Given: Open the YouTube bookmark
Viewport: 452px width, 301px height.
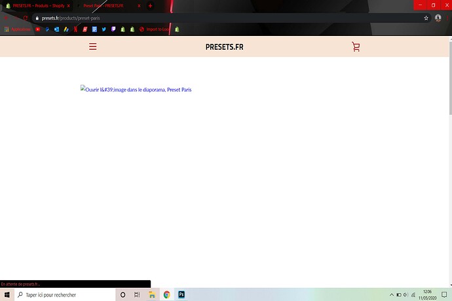Looking at the screenshot, I should click(38, 29).
